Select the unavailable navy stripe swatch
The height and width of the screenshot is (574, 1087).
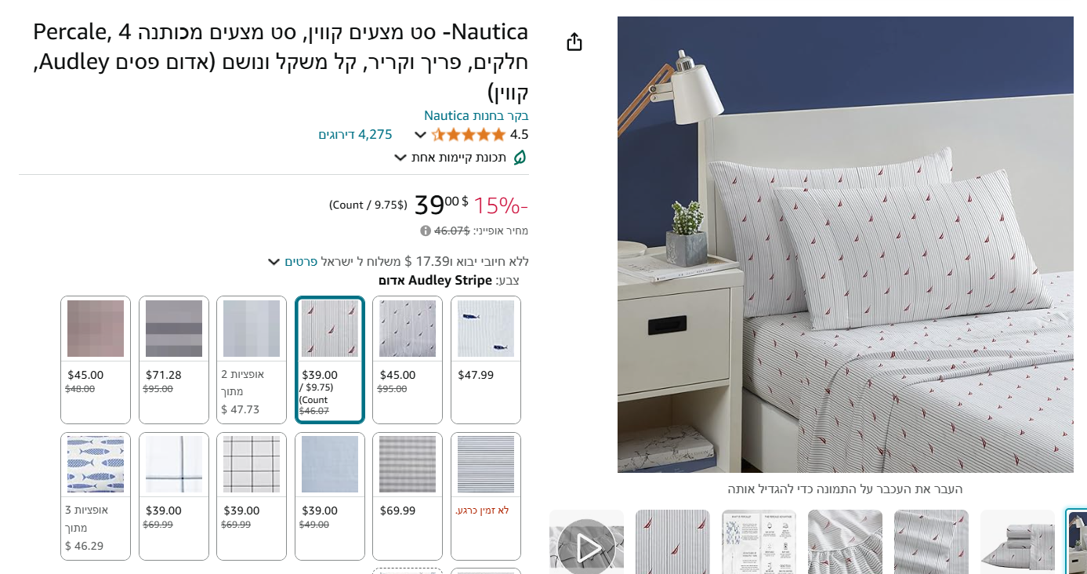pos(486,496)
